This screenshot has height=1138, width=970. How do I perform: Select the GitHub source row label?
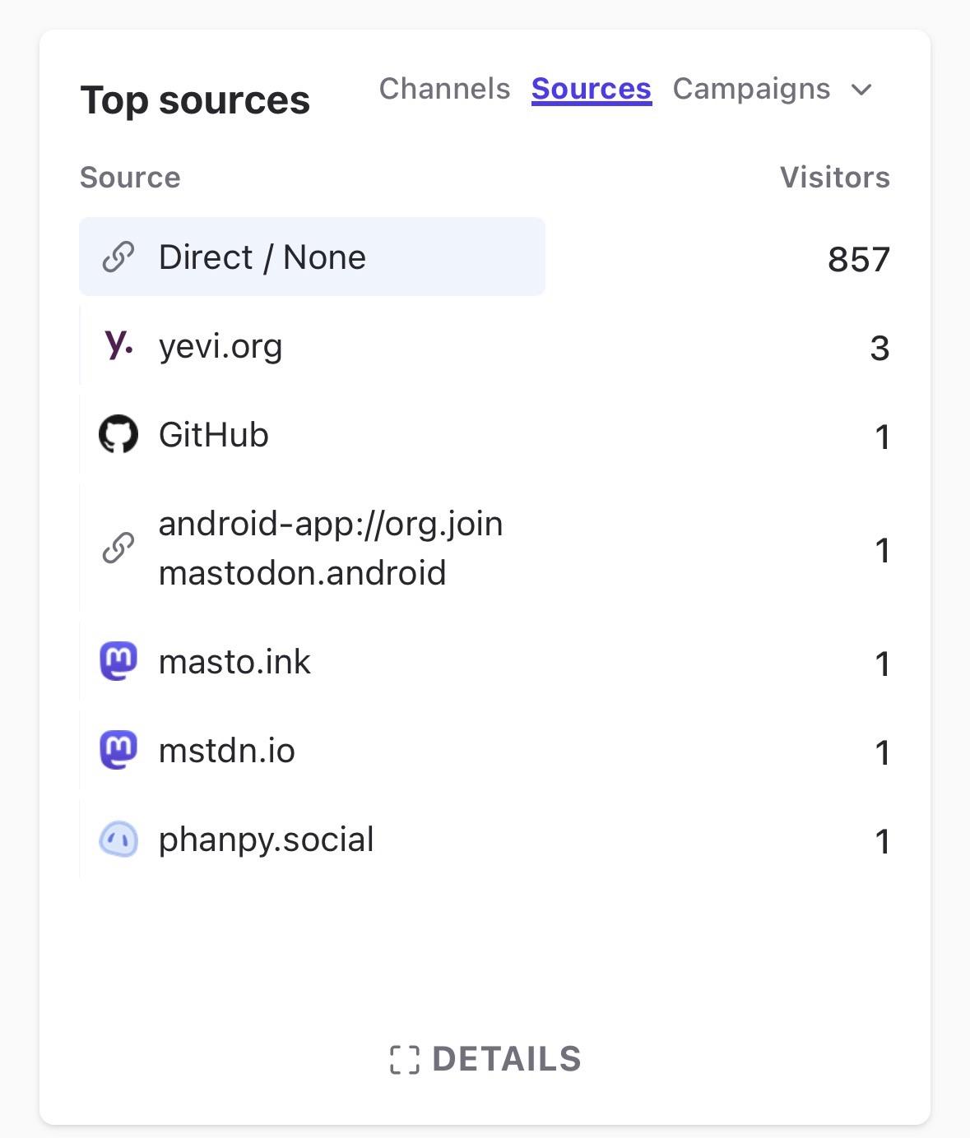point(213,435)
